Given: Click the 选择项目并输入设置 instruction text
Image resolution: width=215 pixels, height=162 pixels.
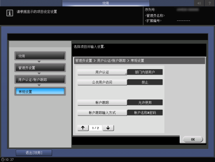Looking at the screenshot, I should point(89,47).
